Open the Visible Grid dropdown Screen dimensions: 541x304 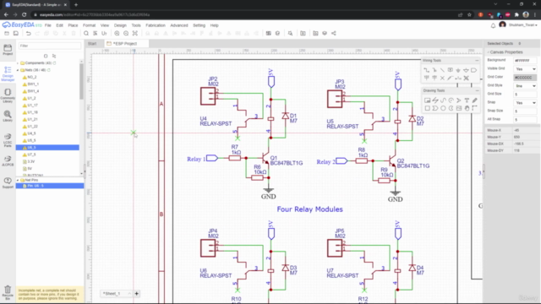tap(525, 69)
